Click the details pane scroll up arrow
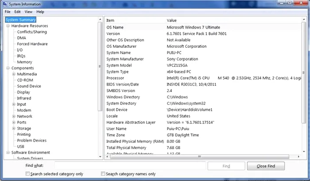The image size is (310, 181). coord(304,19)
